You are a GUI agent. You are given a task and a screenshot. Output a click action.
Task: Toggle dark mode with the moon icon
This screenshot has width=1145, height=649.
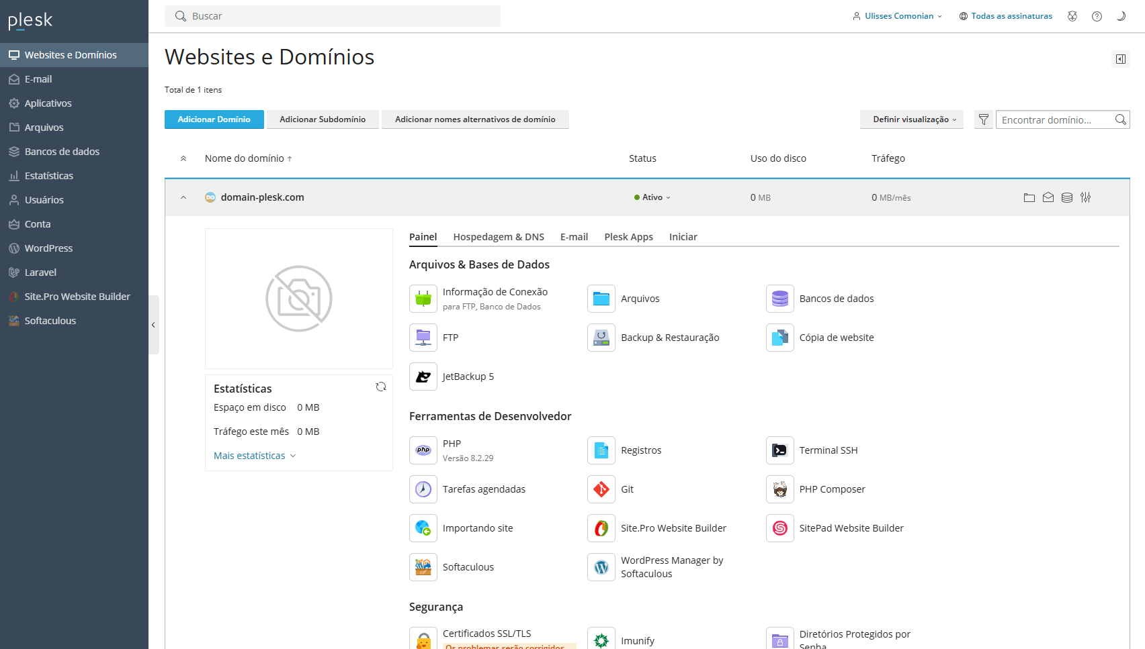[1120, 16]
